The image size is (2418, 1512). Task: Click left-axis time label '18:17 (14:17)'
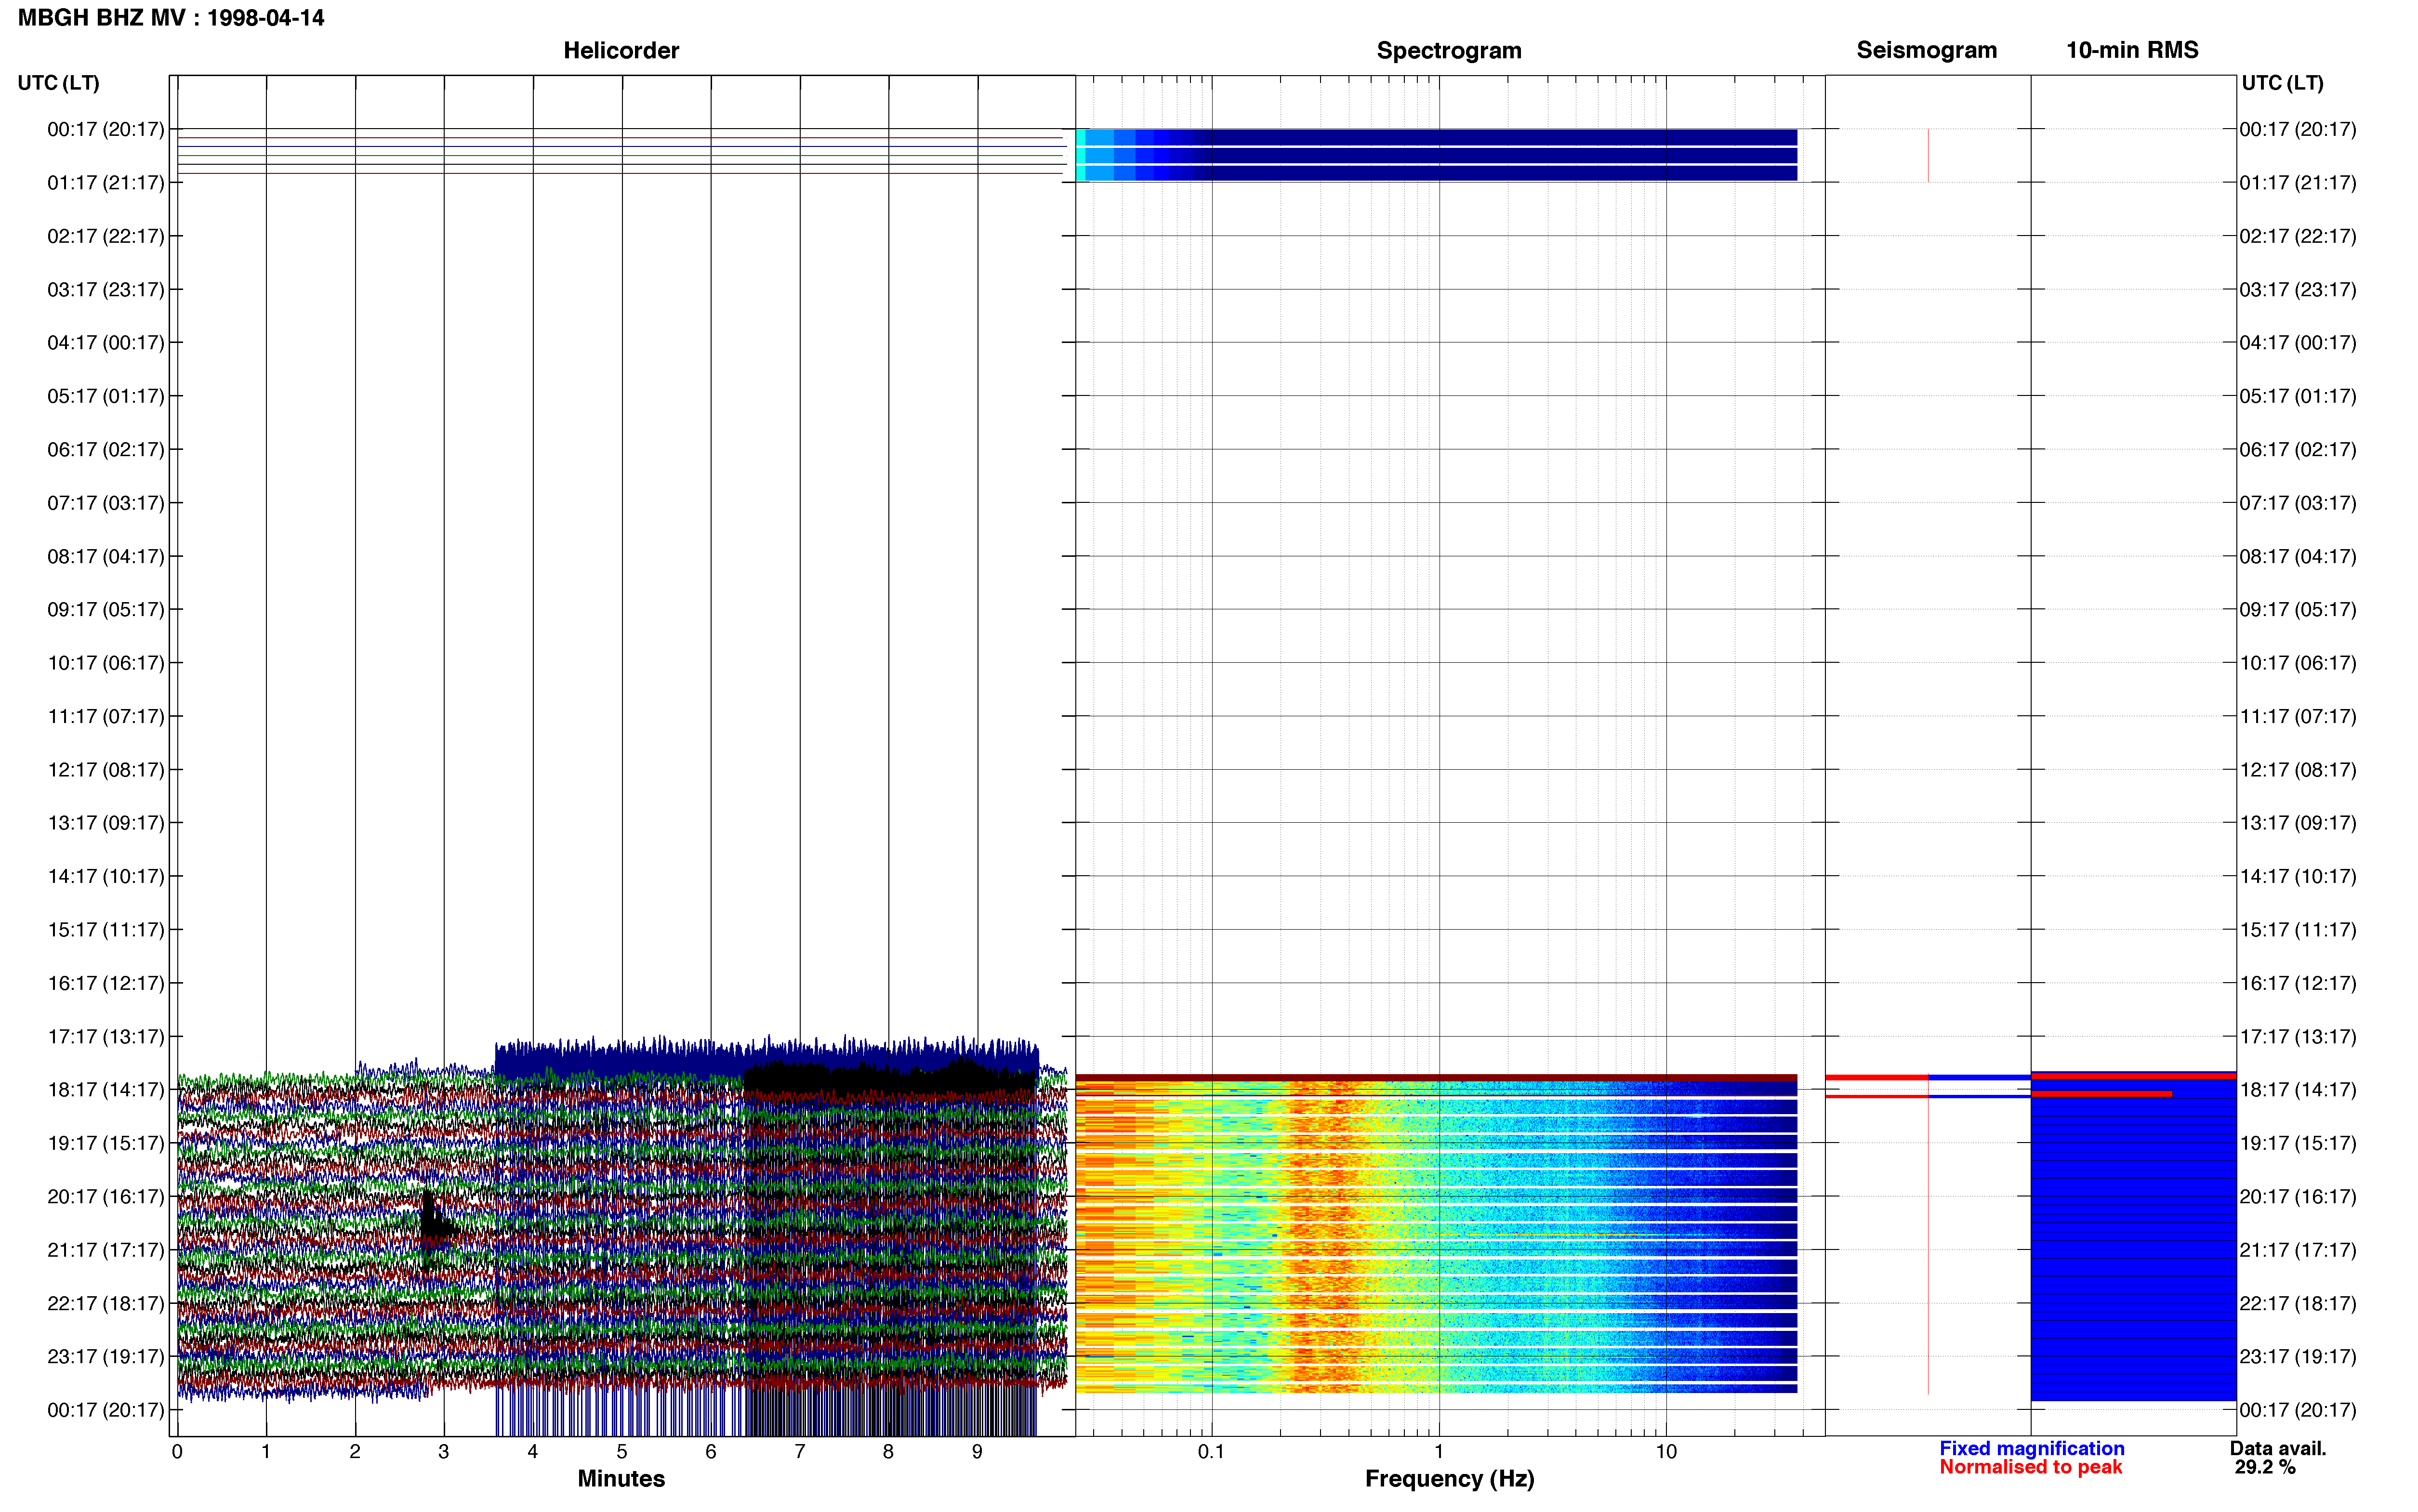[105, 1090]
